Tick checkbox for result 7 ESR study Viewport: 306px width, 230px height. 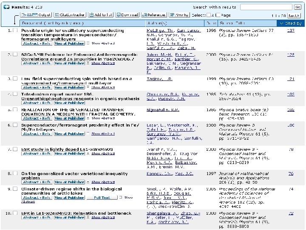15,149
